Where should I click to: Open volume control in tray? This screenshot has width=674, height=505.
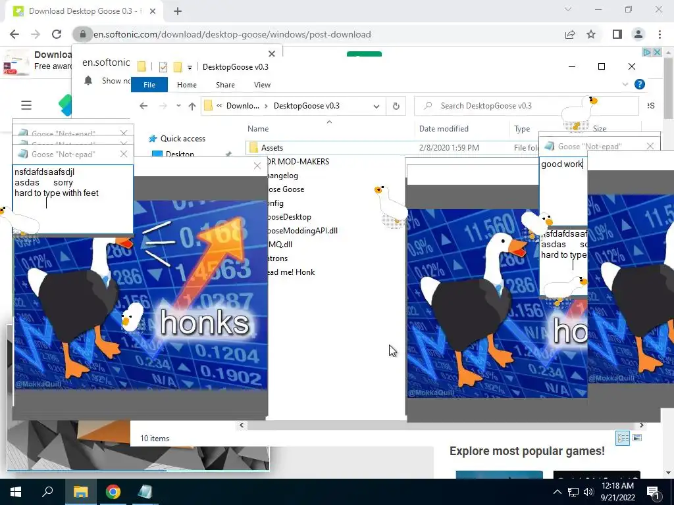588,492
